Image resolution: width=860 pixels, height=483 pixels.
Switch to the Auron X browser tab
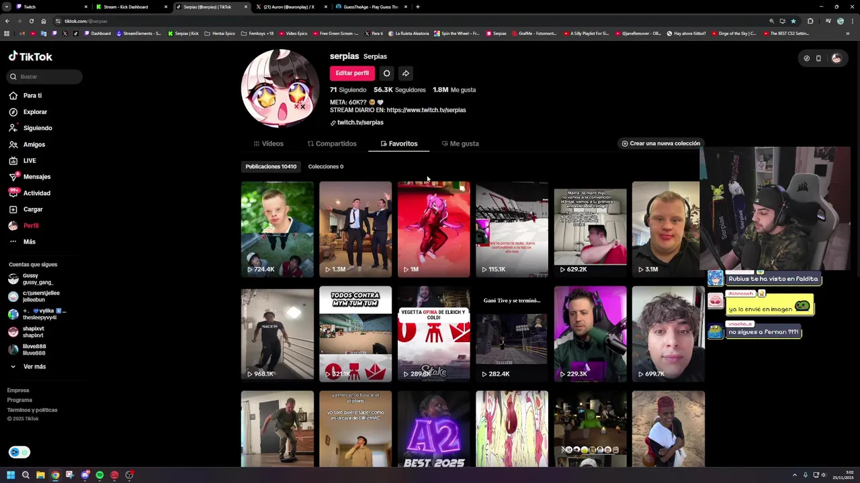point(292,7)
